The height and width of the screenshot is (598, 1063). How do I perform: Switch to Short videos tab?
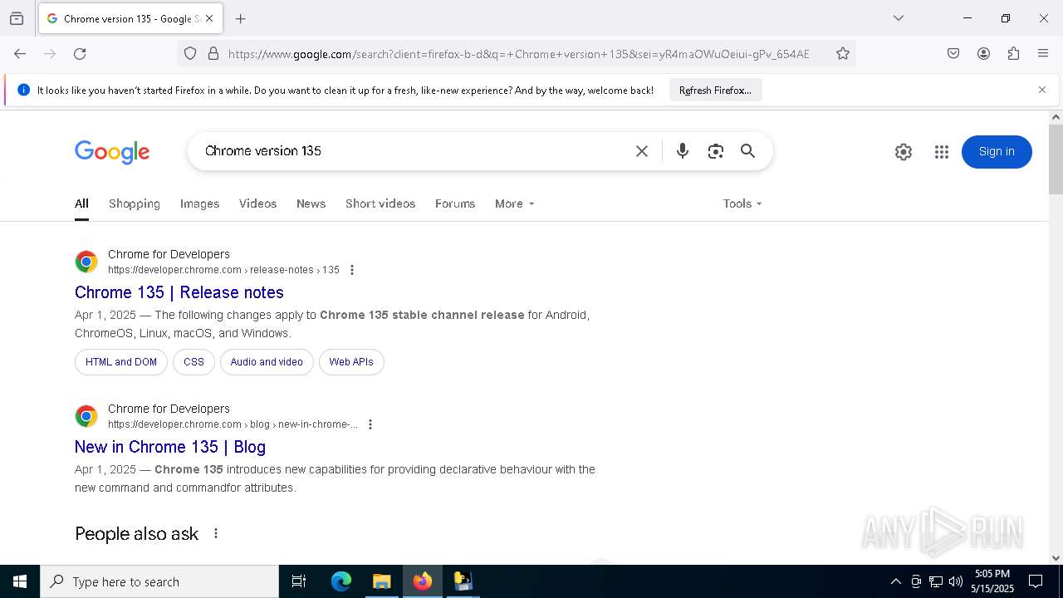point(380,203)
